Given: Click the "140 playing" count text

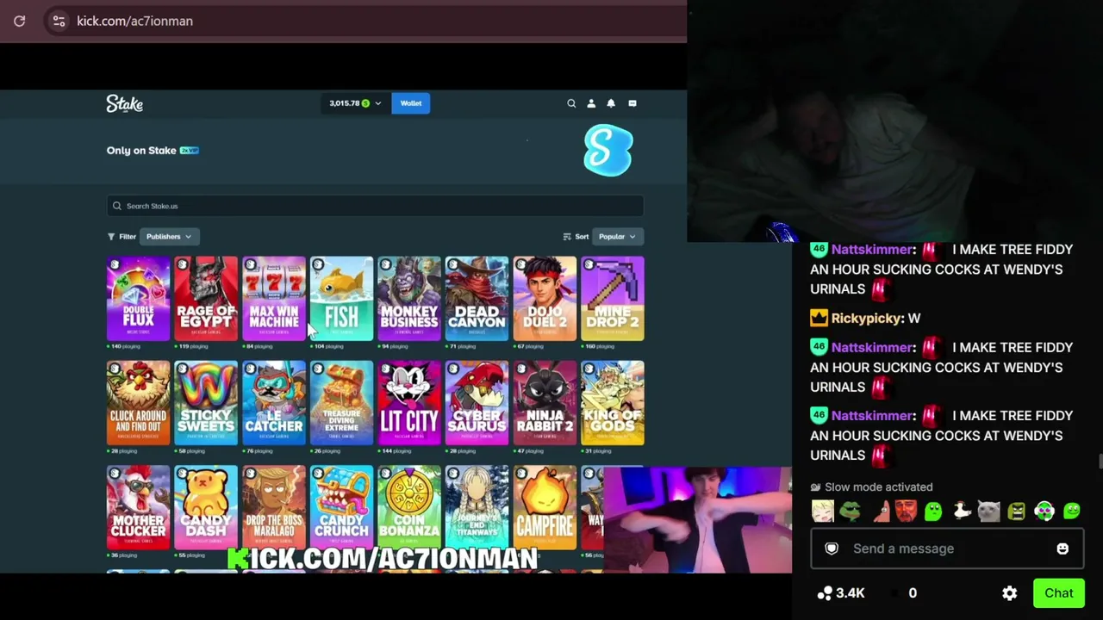Looking at the screenshot, I should [x=126, y=346].
